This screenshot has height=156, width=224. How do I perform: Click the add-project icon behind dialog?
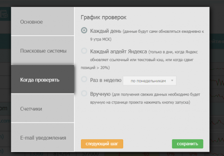click(x=4, y=14)
